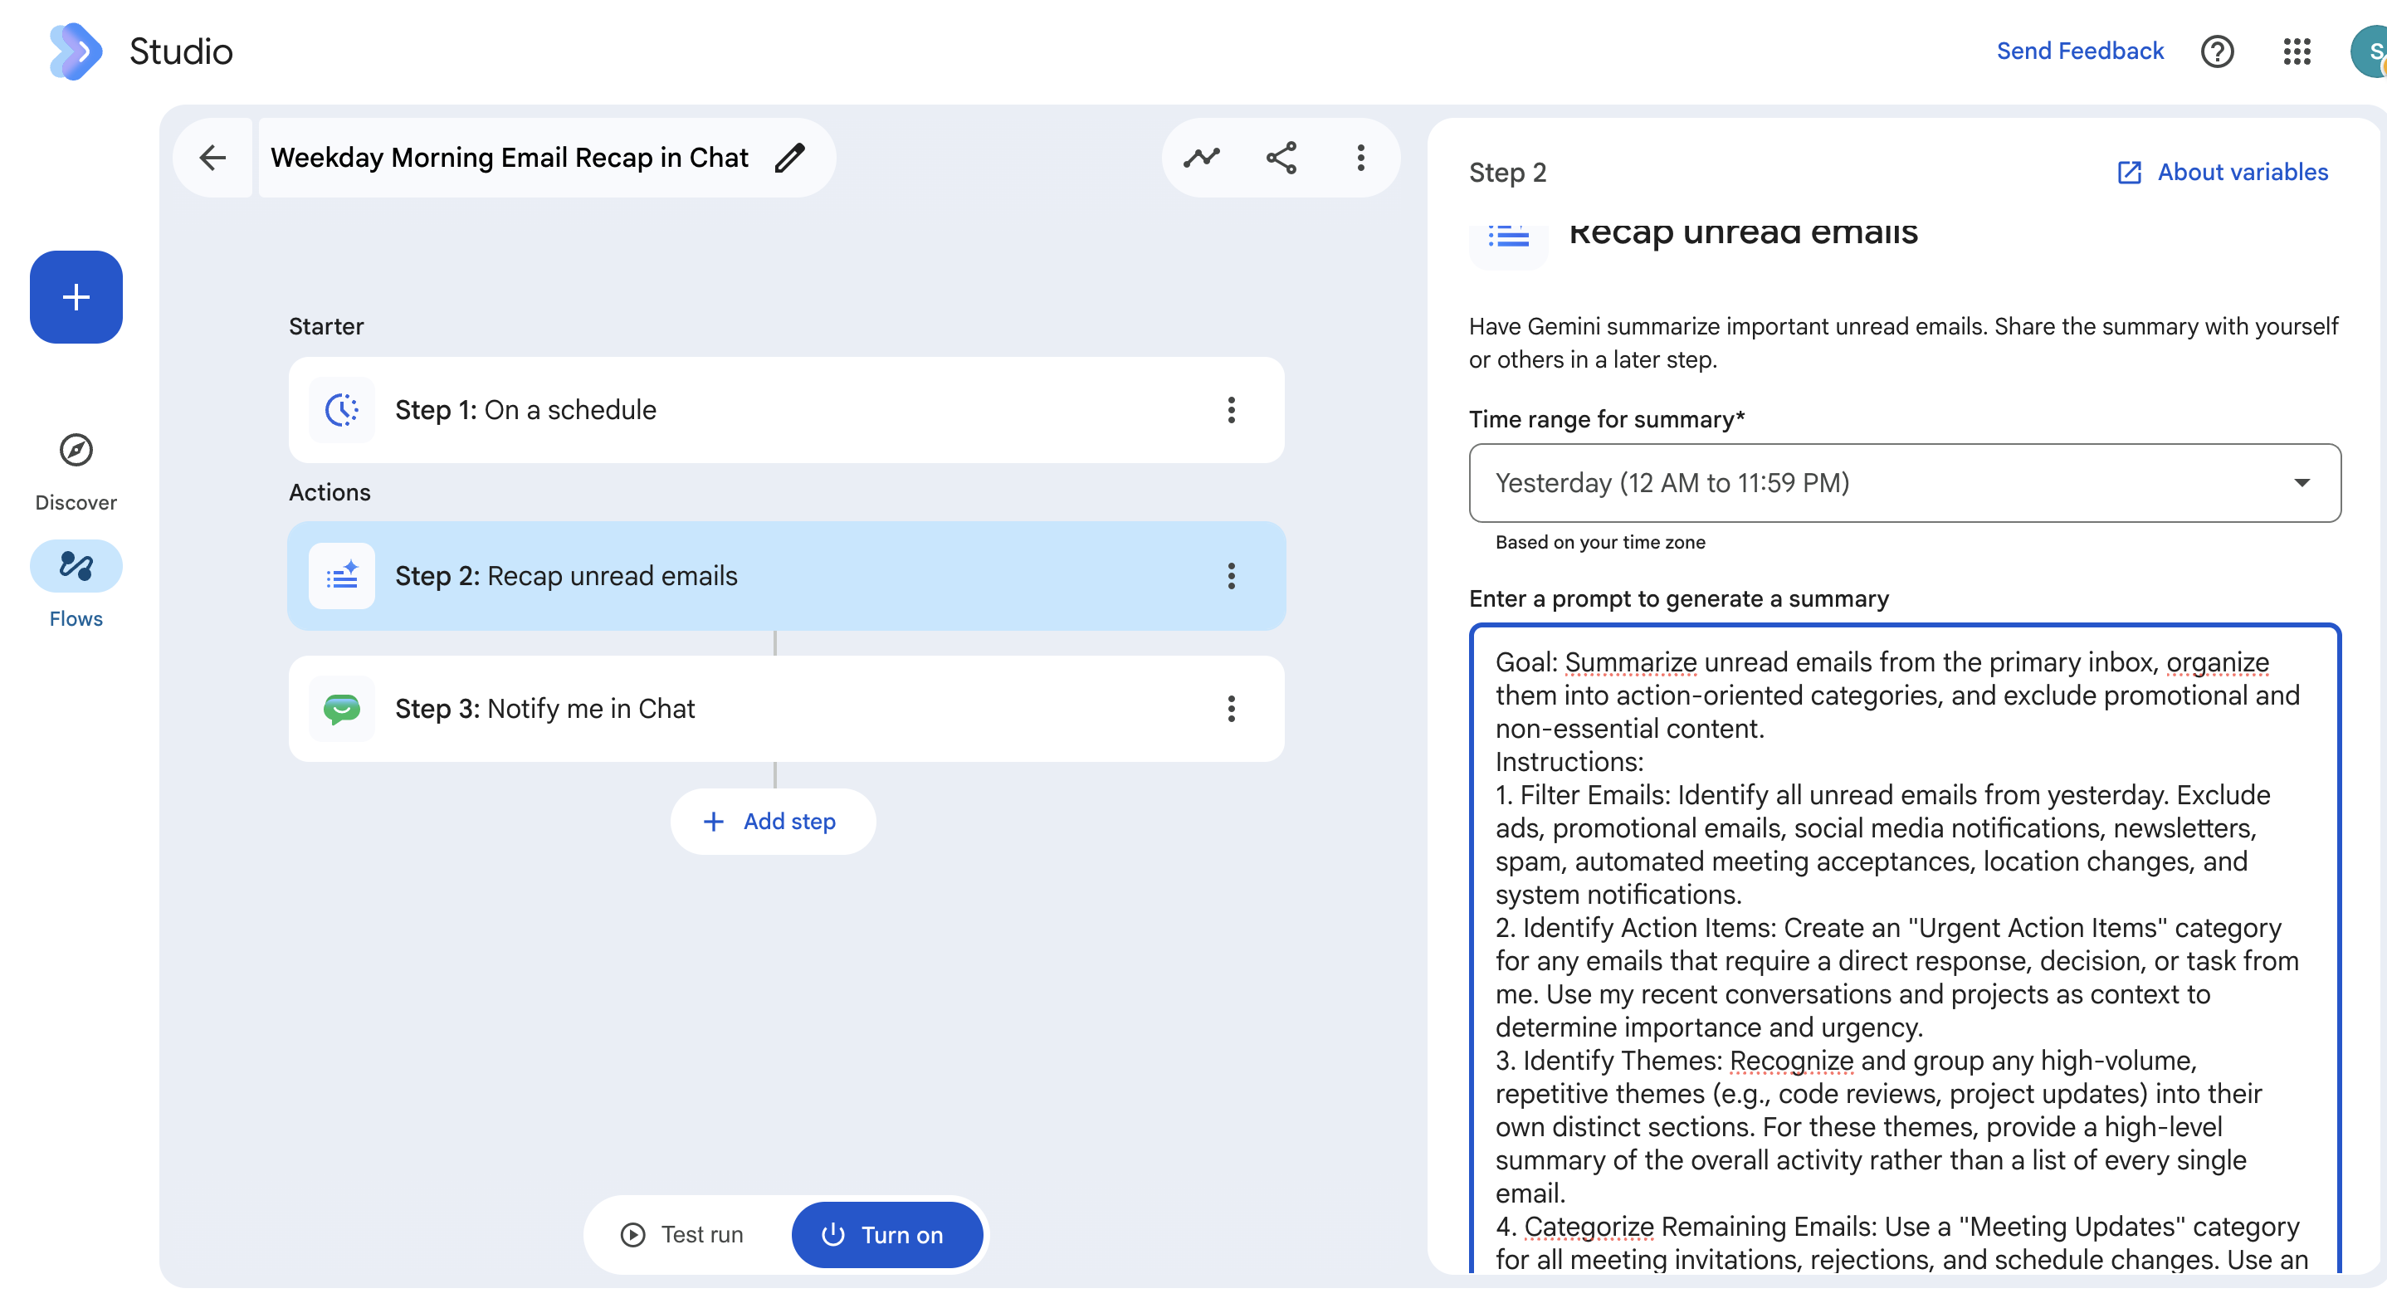The width and height of the screenshot is (2387, 1308).
Task: Edit flow name with pencil icon
Action: pos(789,158)
